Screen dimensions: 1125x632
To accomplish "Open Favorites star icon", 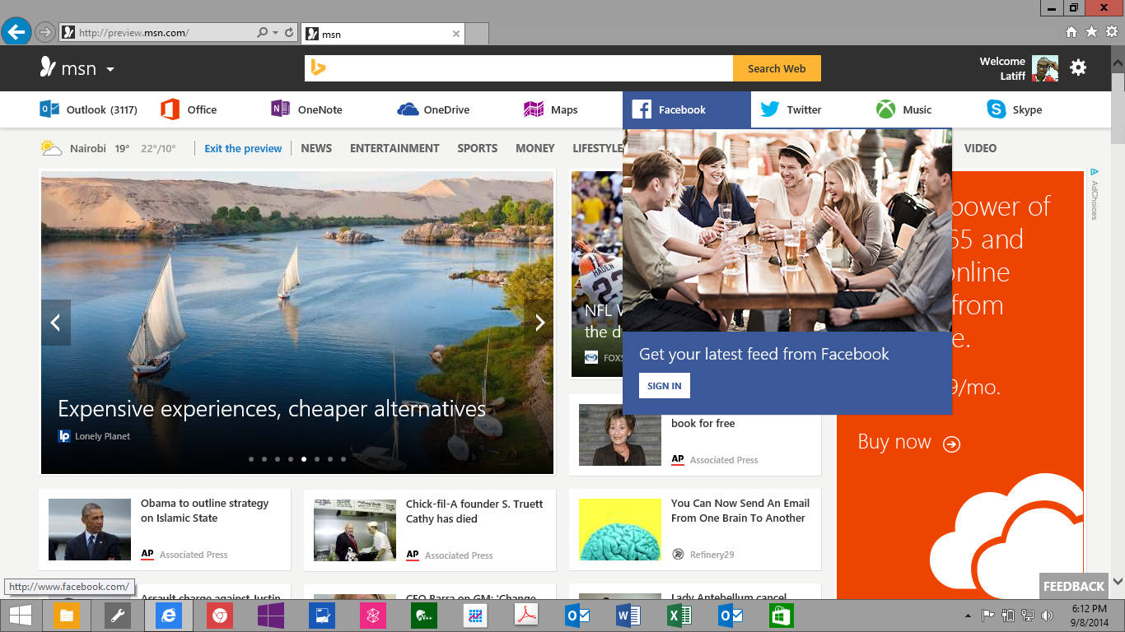I will (1091, 32).
